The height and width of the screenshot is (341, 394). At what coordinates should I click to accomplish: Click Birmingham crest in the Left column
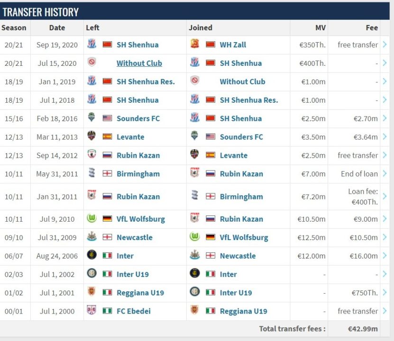click(92, 174)
